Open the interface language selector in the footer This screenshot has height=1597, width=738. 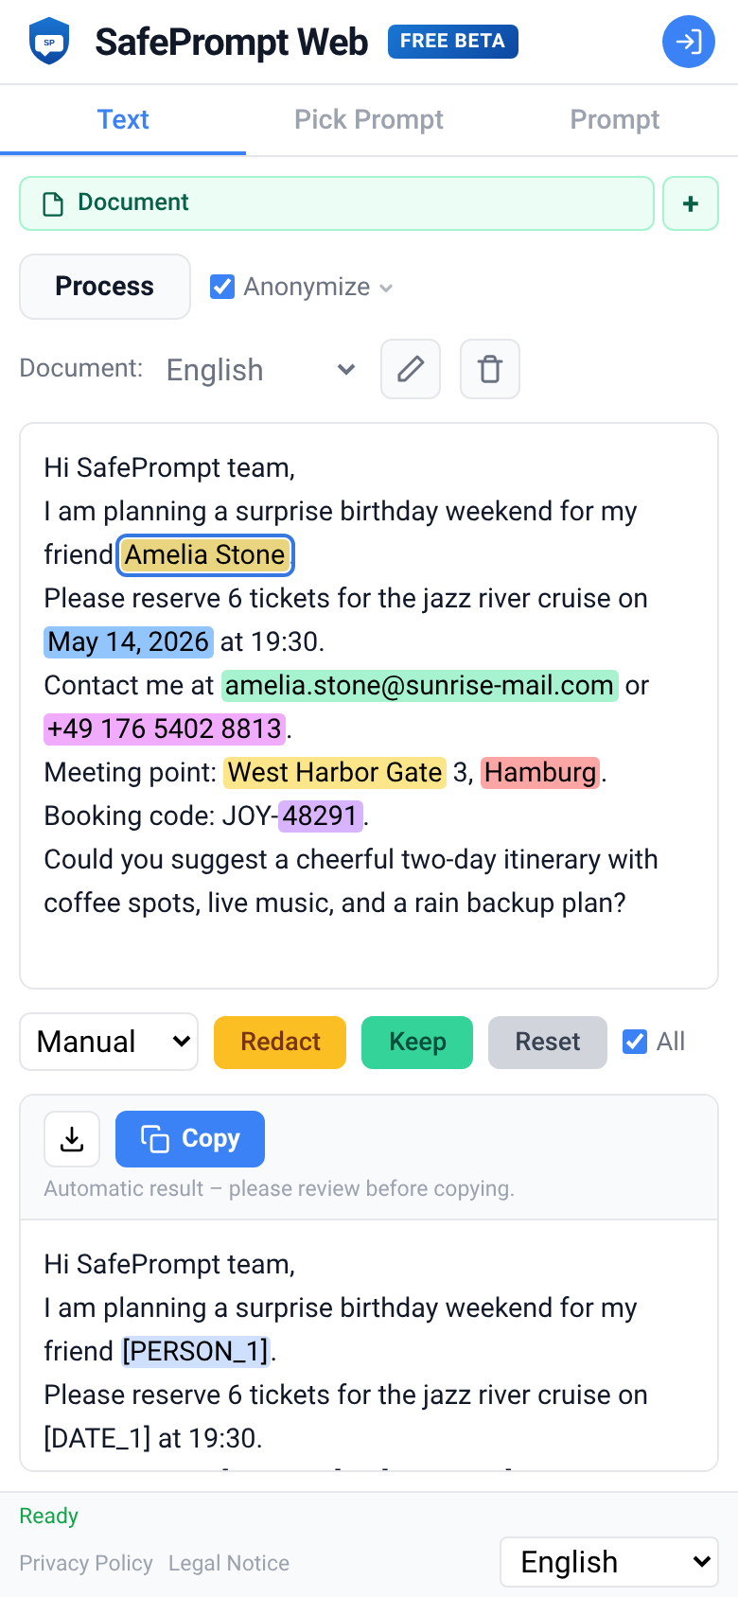tap(609, 1561)
